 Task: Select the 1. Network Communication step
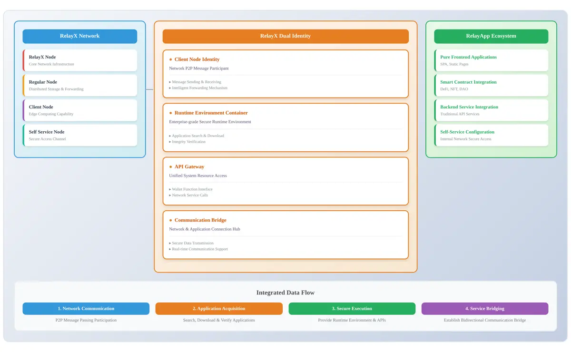[x=86, y=309]
